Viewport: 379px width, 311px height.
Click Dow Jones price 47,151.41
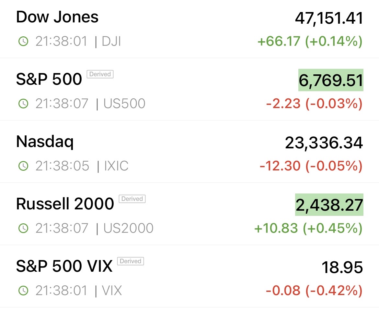click(329, 19)
